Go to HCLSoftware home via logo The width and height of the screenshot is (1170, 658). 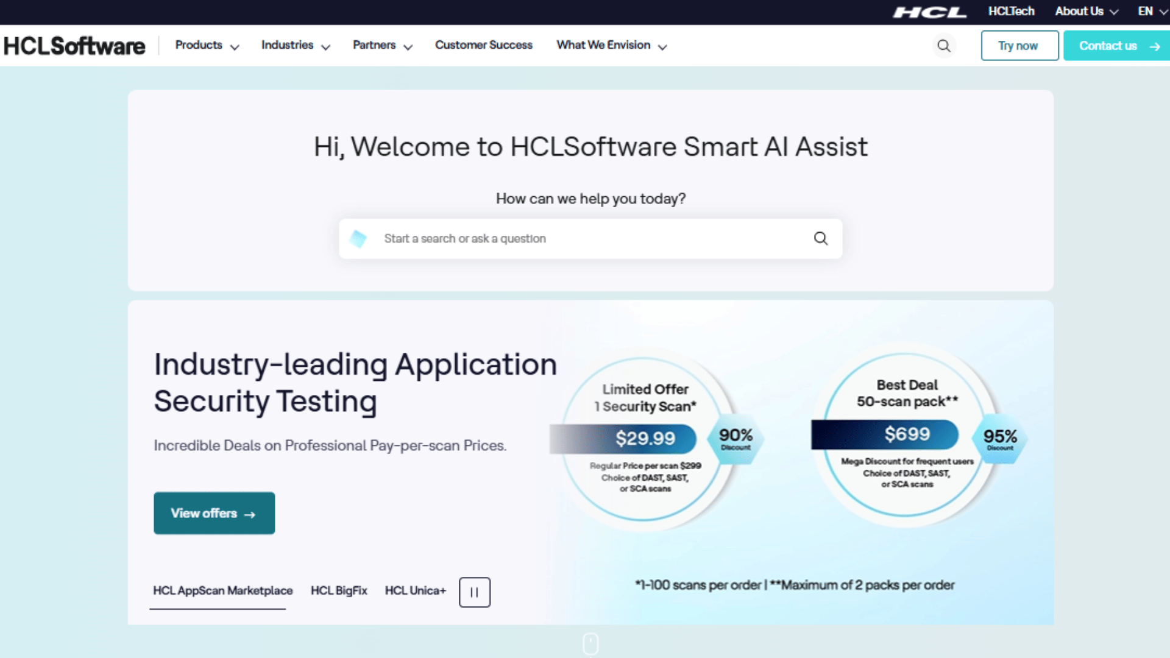(x=74, y=46)
